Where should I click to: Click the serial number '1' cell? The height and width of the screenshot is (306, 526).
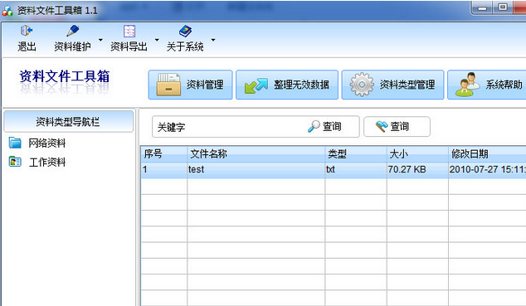point(163,170)
